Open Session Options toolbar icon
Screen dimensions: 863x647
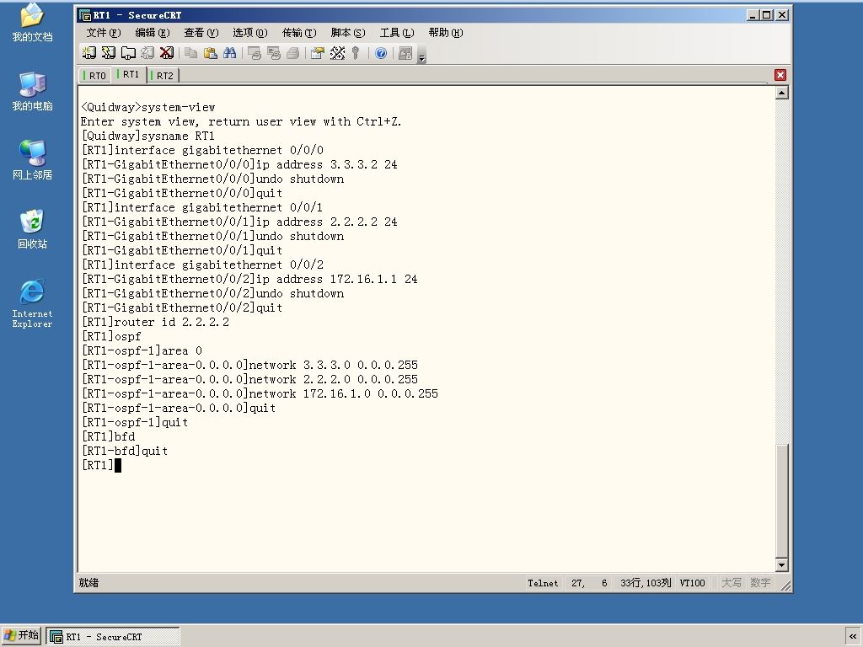coord(318,53)
